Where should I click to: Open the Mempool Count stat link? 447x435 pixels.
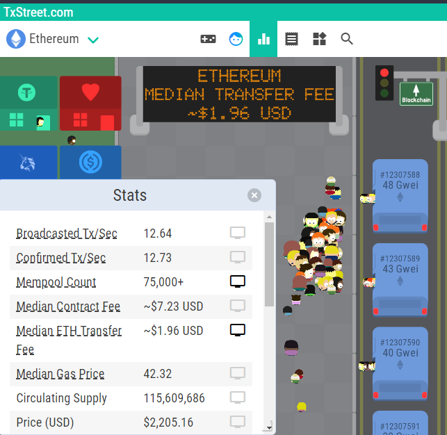(x=56, y=282)
